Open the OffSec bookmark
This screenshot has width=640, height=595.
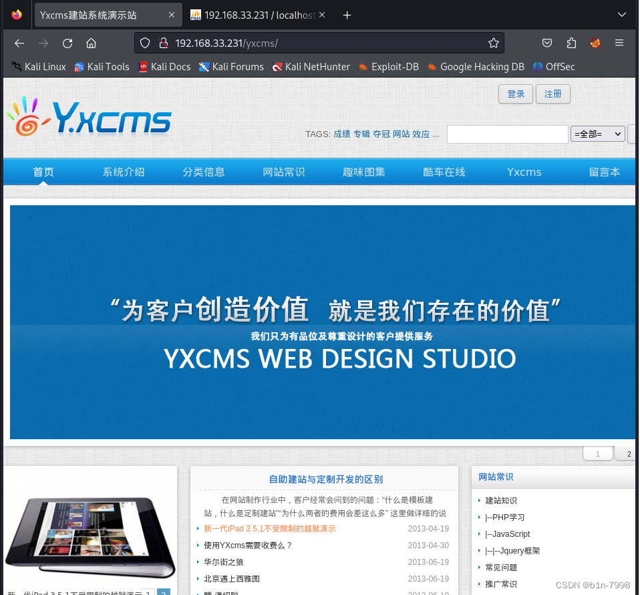coord(554,67)
